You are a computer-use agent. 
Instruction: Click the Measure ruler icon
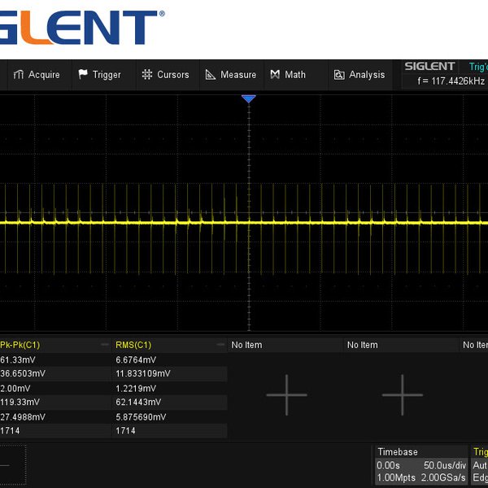tap(211, 75)
